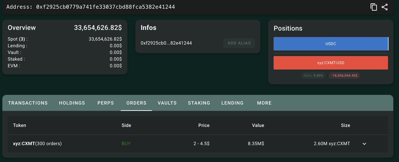Screen dimensions: 399x162
Task: Sort by the Value column header
Action: pyautogui.click(x=258, y=125)
